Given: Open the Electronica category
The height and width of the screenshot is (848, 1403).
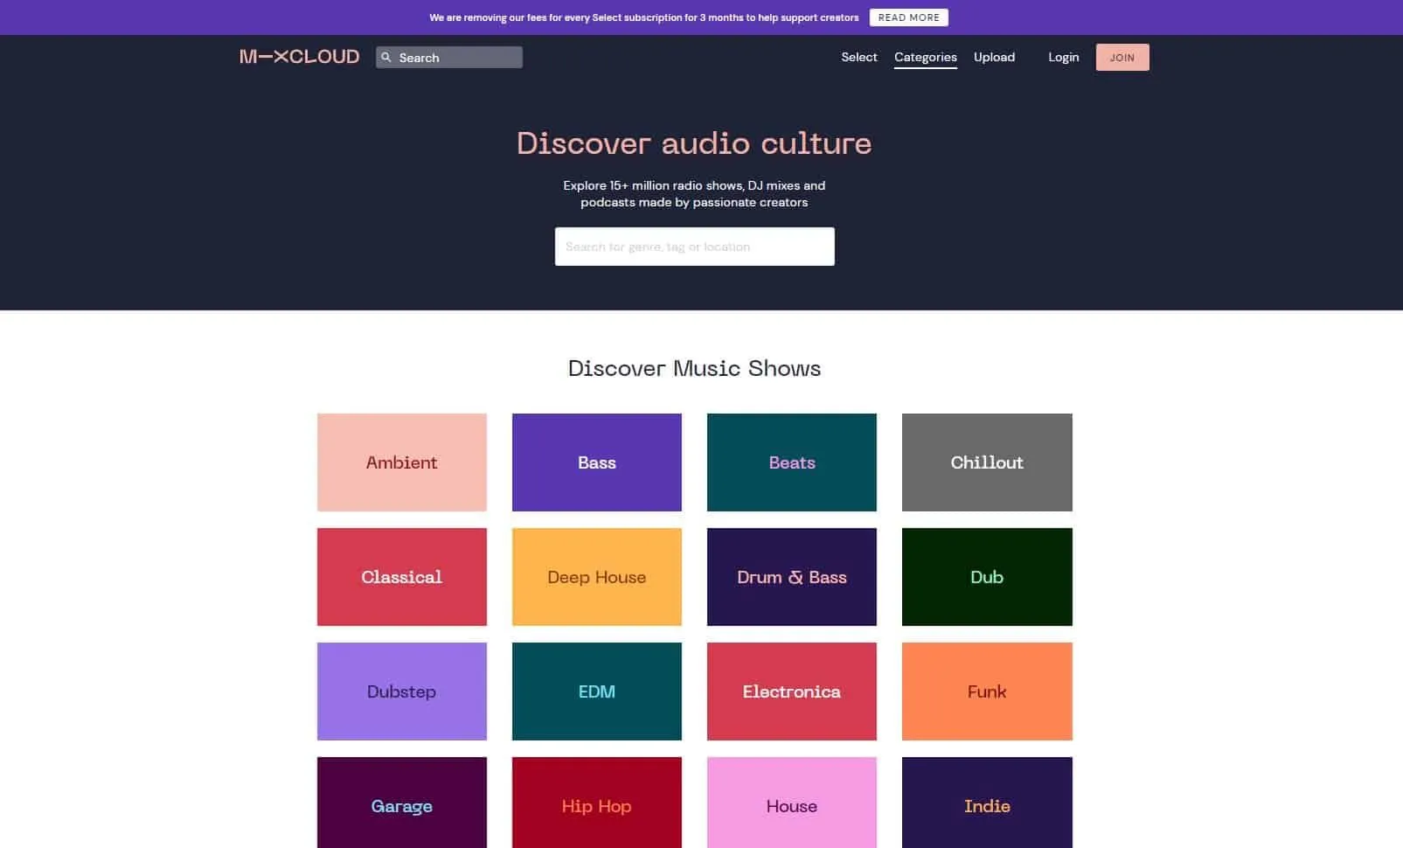Looking at the screenshot, I should point(791,692).
